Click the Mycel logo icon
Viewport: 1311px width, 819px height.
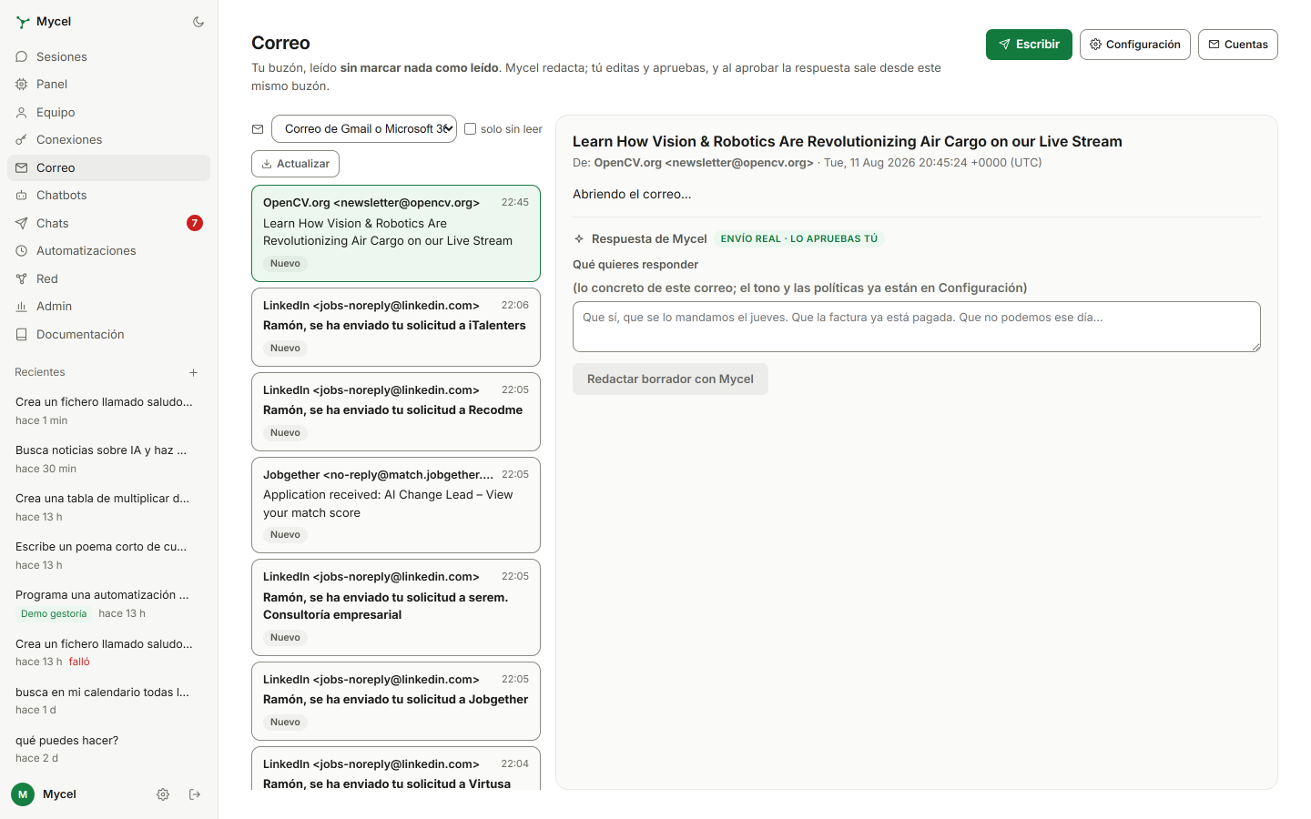click(x=23, y=22)
